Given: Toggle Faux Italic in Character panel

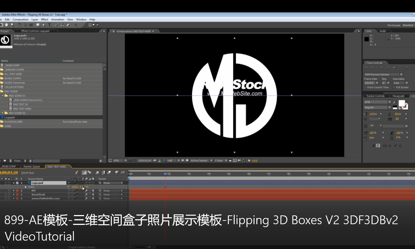Looking at the screenshot, I should tap(378, 146).
